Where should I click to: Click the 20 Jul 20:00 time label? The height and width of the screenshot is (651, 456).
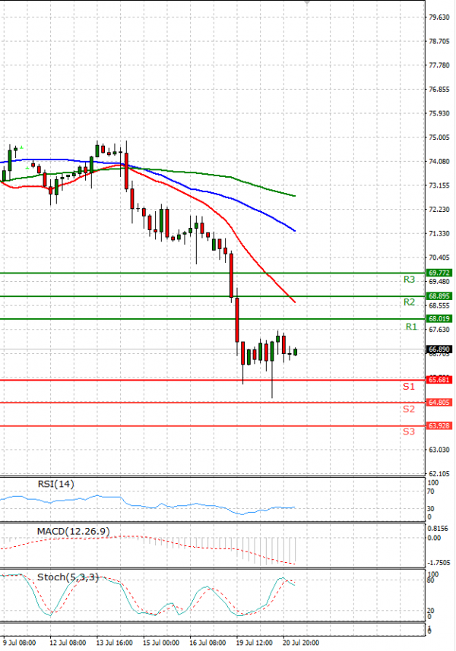click(301, 643)
